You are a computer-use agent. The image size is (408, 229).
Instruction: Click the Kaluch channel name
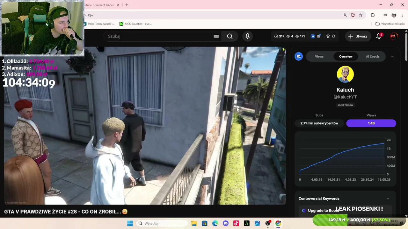coord(345,90)
